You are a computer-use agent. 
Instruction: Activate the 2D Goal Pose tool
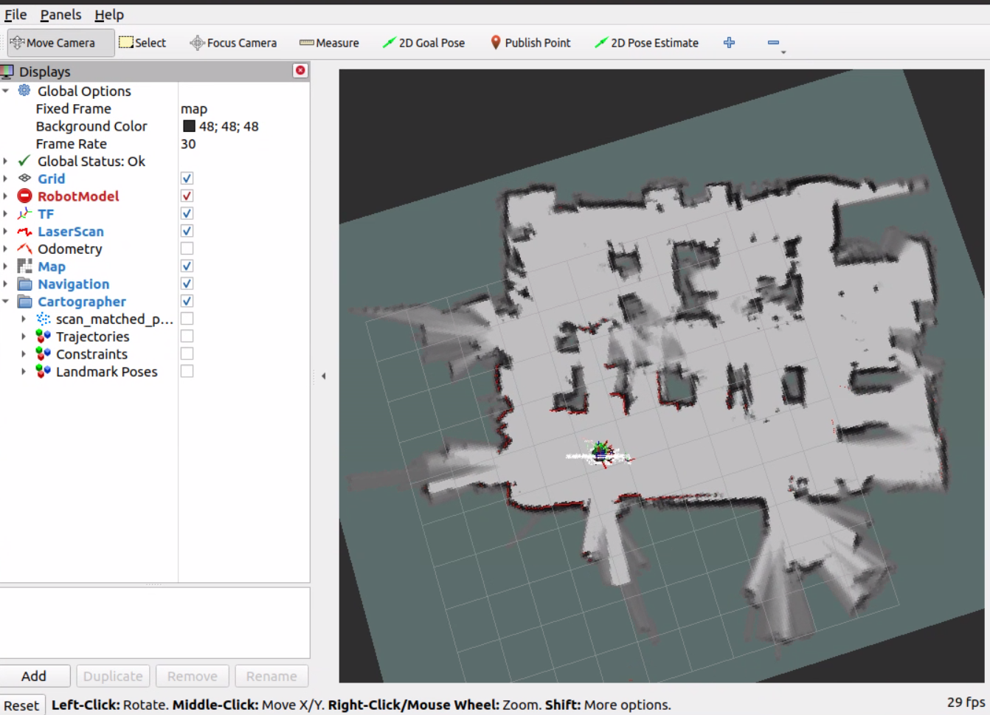tap(423, 42)
